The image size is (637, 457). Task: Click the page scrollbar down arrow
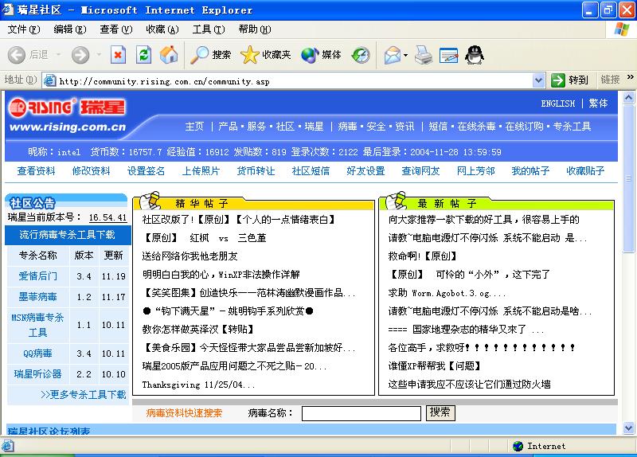tap(628, 428)
